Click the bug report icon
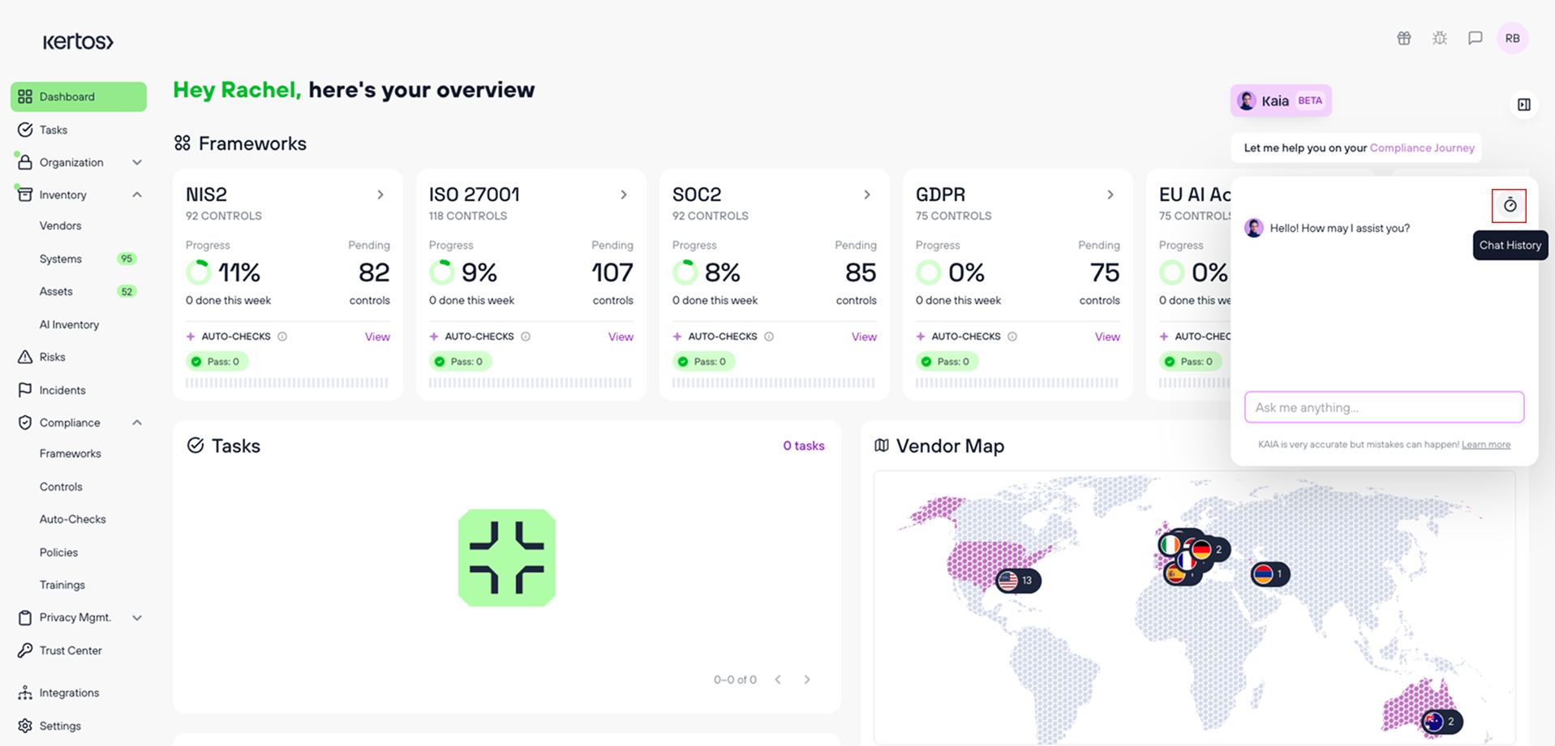 pyautogui.click(x=1440, y=38)
